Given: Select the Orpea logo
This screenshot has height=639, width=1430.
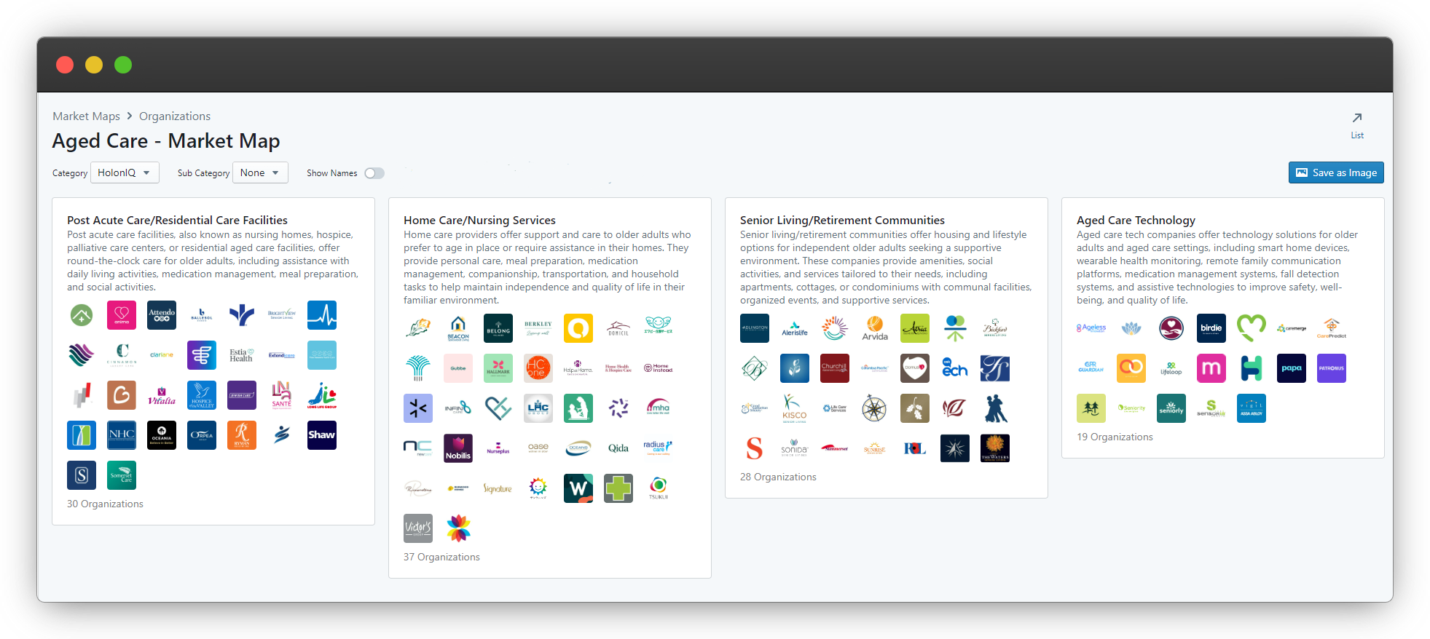Looking at the screenshot, I should 202,435.
